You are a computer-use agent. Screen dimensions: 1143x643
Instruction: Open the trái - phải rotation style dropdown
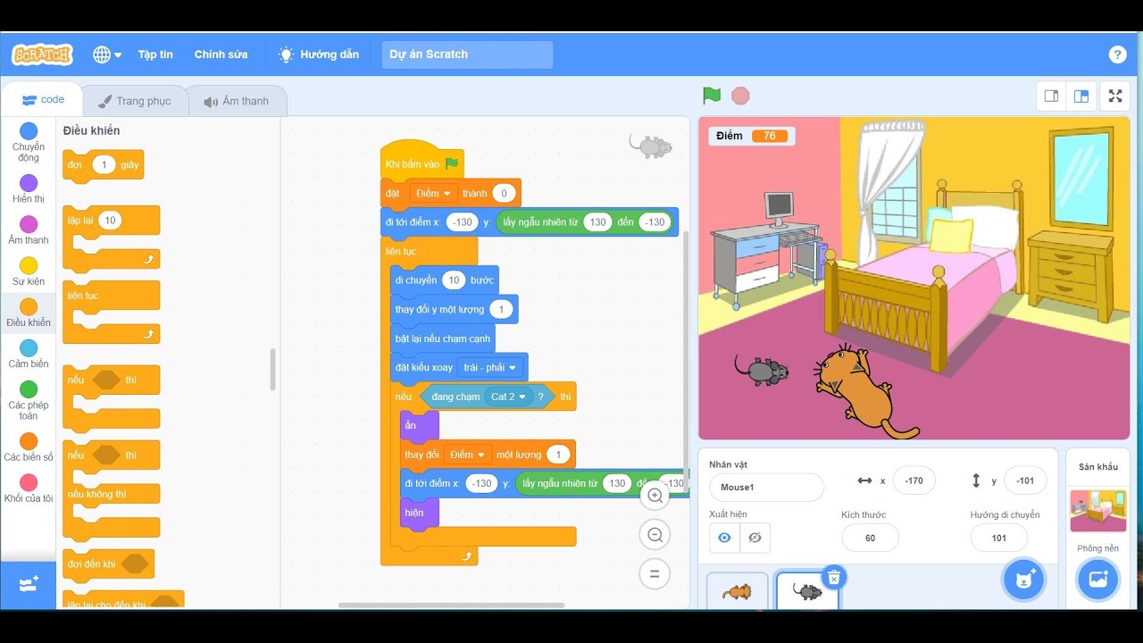click(490, 367)
